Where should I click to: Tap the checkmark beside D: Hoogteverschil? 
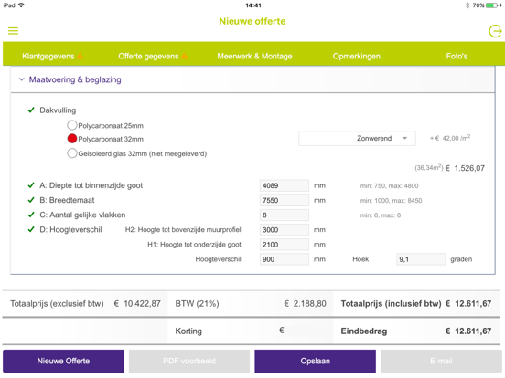(x=31, y=229)
